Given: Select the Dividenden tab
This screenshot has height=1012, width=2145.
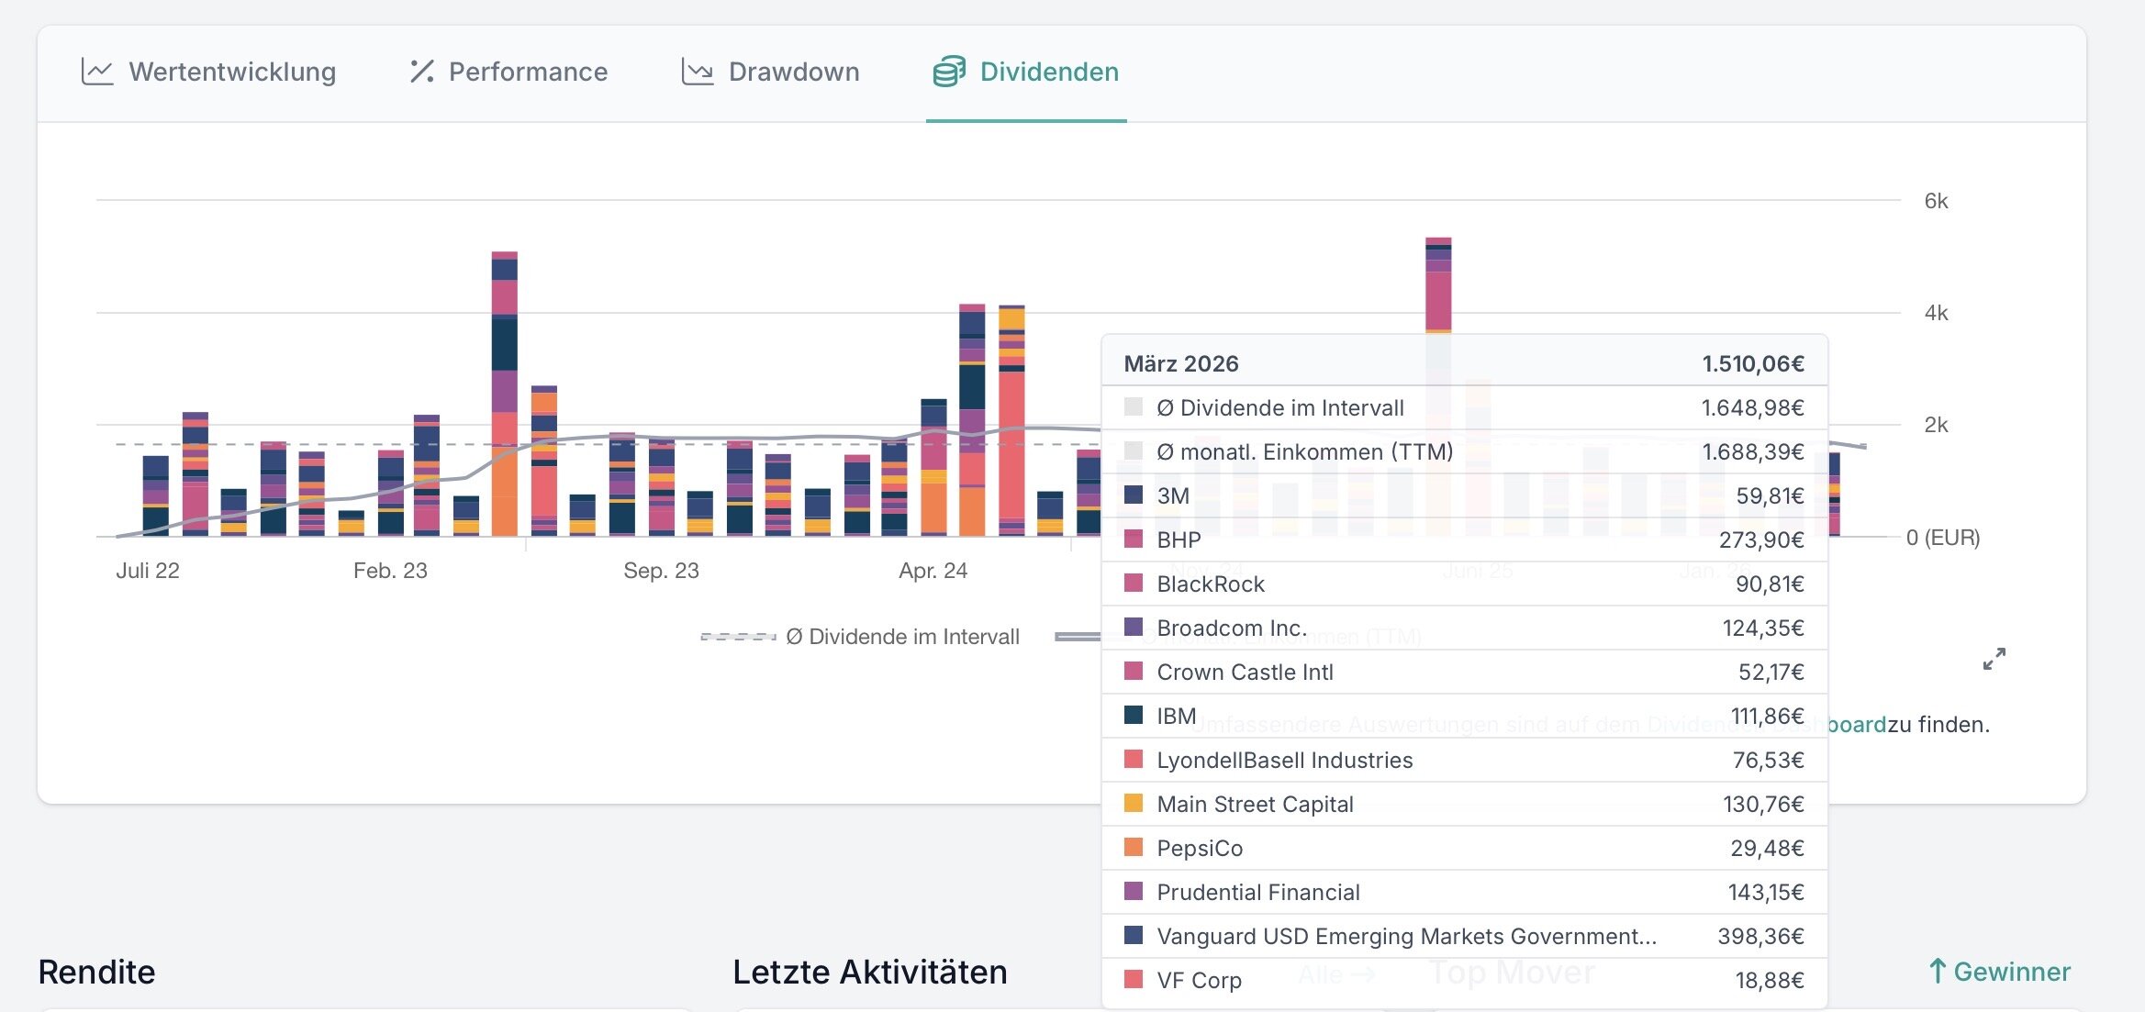Looking at the screenshot, I should pyautogui.click(x=1049, y=72).
